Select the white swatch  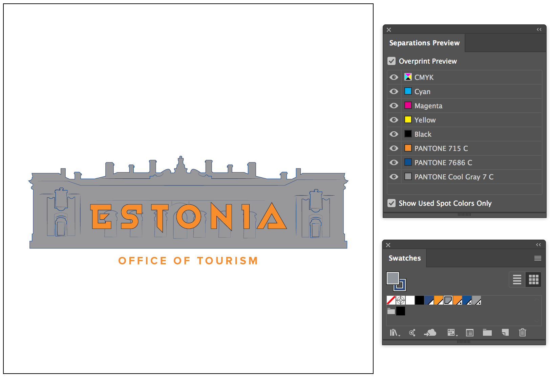pyautogui.click(x=410, y=300)
